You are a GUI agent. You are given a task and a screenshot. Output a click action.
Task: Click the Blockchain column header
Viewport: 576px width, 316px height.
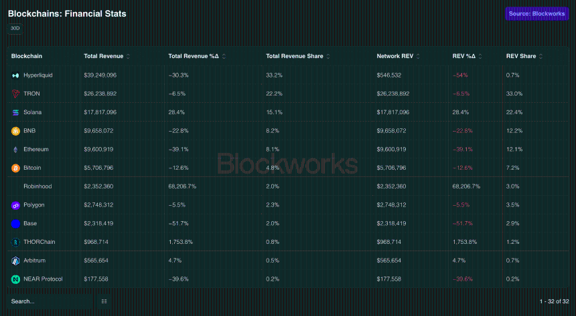pyautogui.click(x=26, y=56)
